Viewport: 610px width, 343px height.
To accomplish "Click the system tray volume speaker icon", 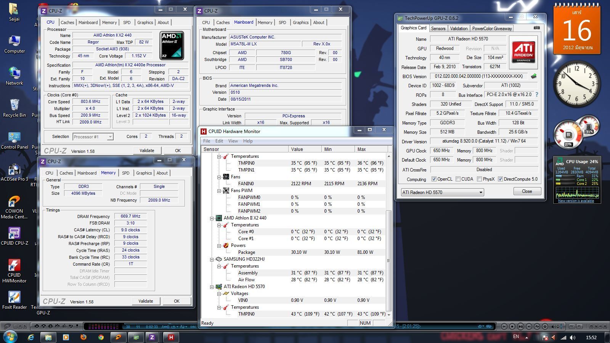I will click(573, 337).
